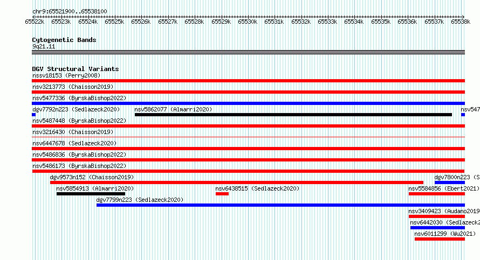This screenshot has width=480, height=260.
Task: Click the 65523k ruler position
Action: click(61, 22)
